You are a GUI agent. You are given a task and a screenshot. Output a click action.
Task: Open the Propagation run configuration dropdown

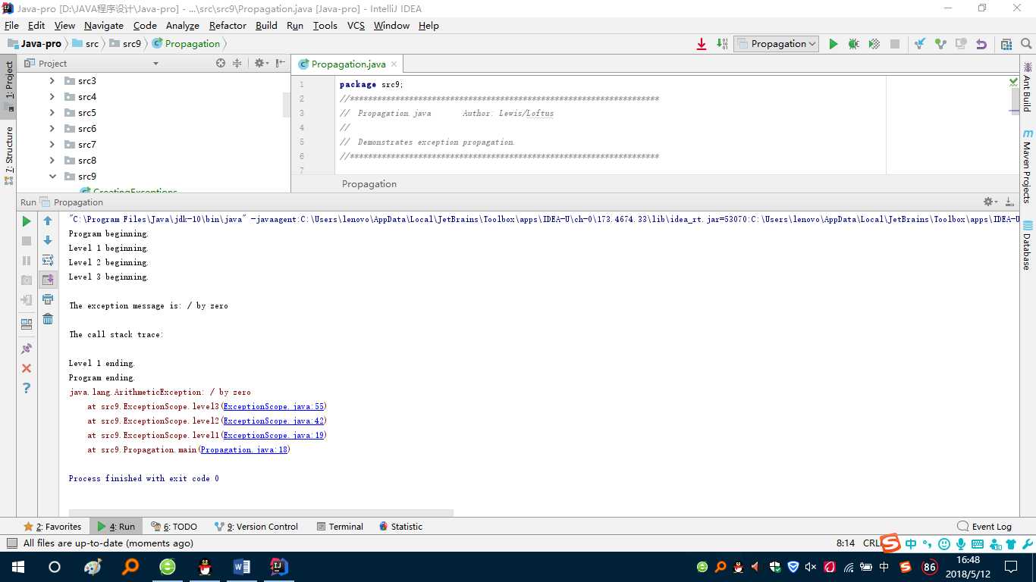point(776,44)
